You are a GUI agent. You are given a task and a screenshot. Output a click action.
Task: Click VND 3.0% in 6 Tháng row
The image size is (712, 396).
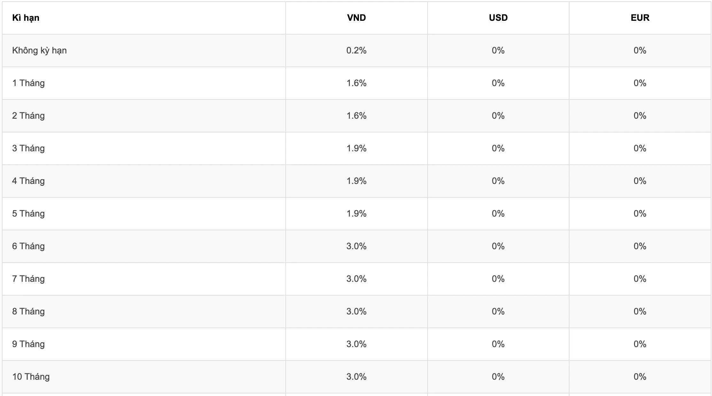click(356, 246)
